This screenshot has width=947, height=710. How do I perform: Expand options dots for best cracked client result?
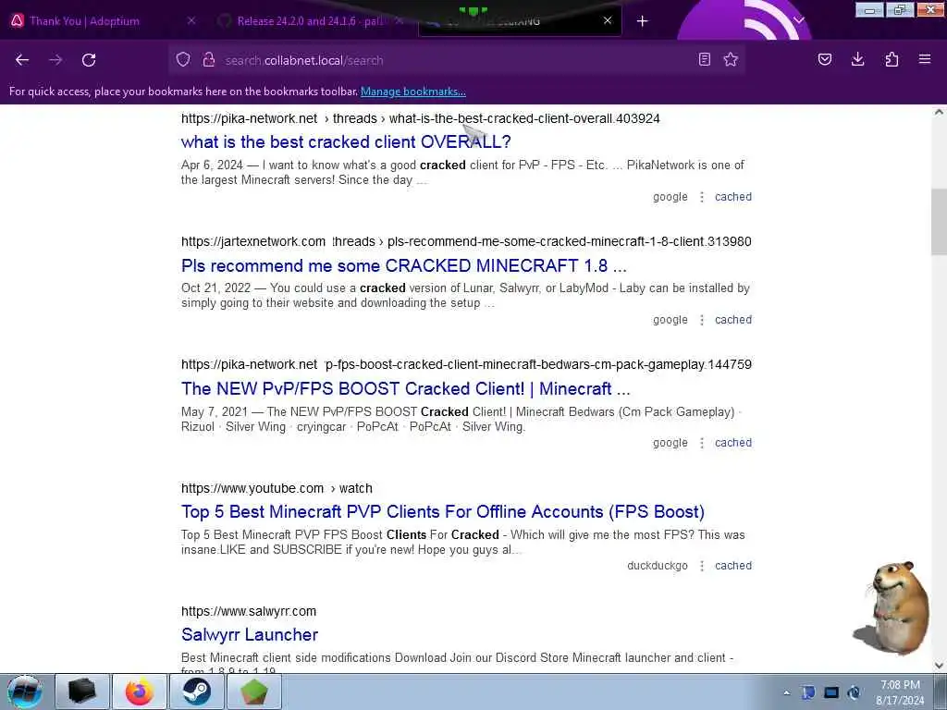tap(702, 197)
